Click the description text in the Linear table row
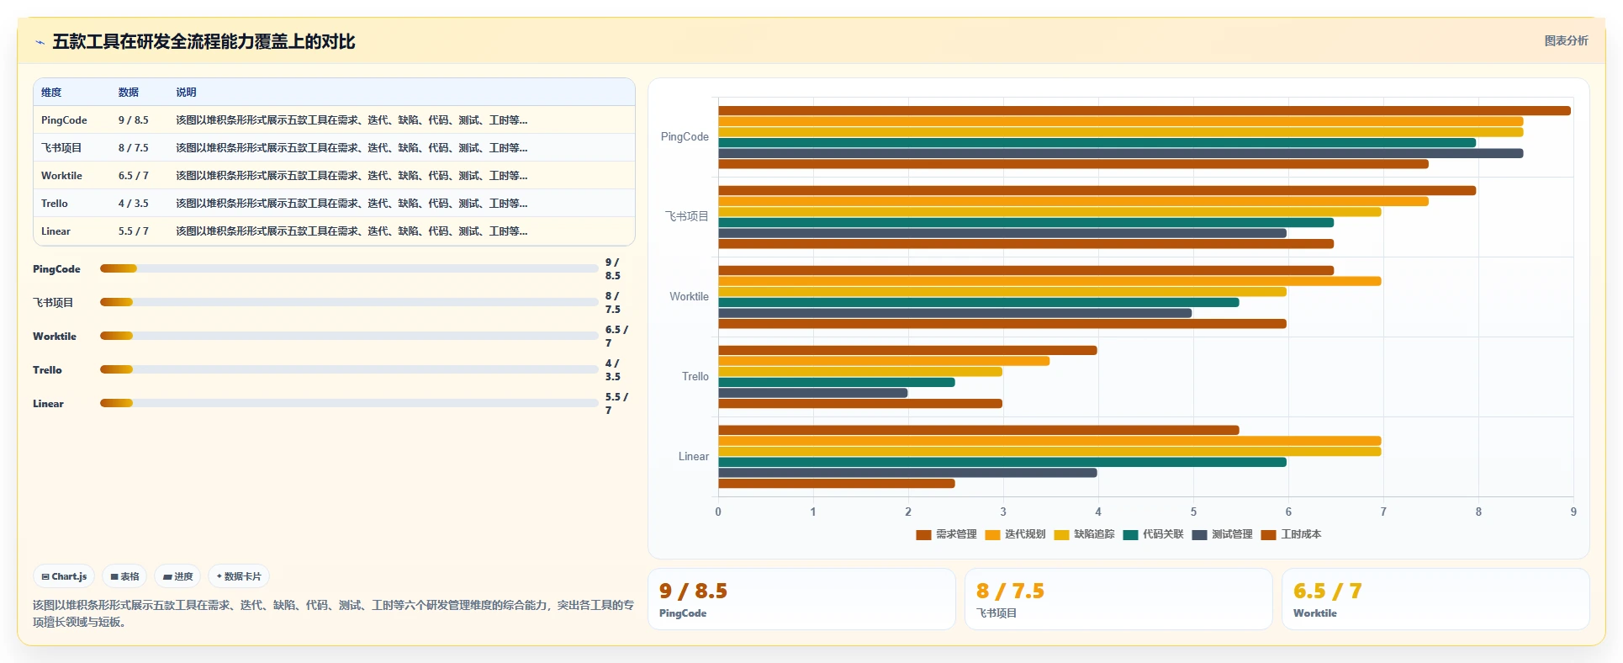The width and height of the screenshot is (1623, 663). [x=352, y=231]
